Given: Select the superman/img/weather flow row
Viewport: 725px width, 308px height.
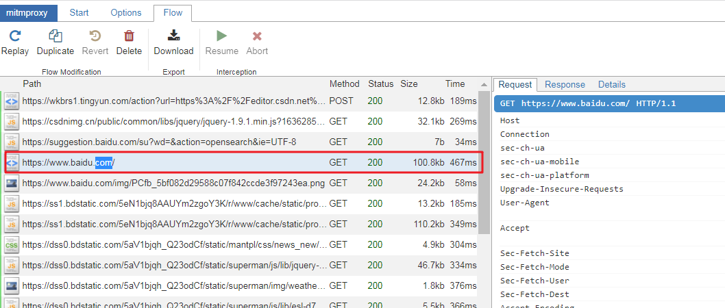Looking at the screenshot, I should point(241,285).
